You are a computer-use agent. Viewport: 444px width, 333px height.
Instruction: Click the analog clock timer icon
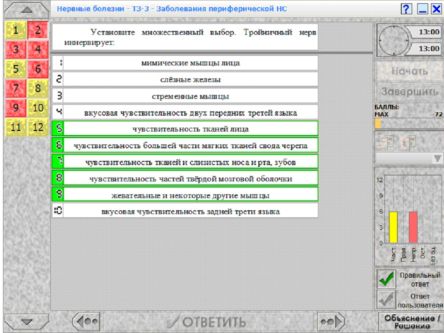pos(394,41)
